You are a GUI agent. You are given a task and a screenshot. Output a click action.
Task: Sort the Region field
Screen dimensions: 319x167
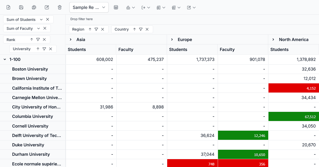tap(90, 29)
